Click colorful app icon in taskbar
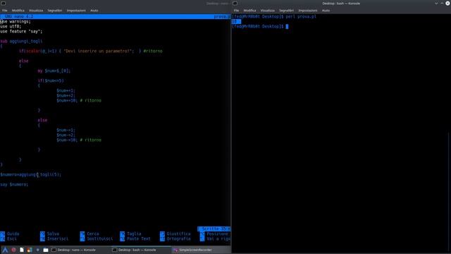The image size is (451, 254). (30, 250)
